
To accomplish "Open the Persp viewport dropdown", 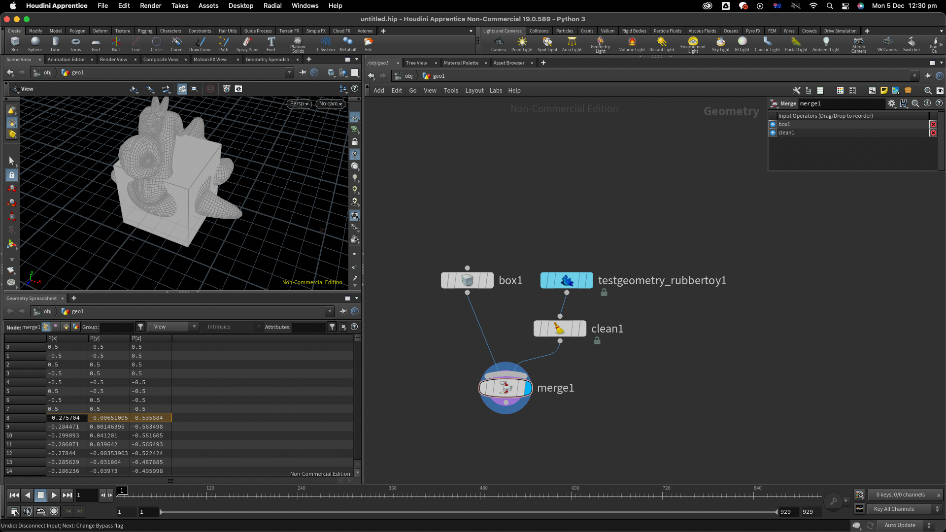I will (x=299, y=104).
